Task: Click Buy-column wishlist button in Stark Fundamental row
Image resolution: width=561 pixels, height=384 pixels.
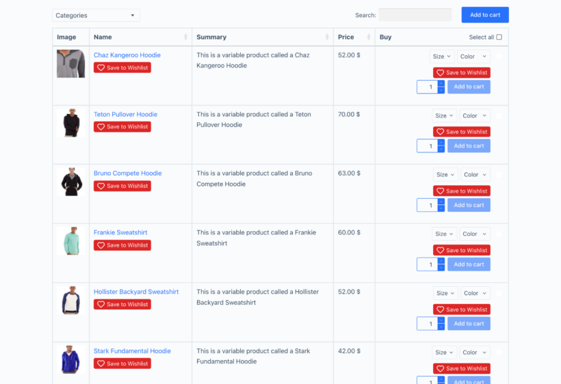Action: [462, 369]
